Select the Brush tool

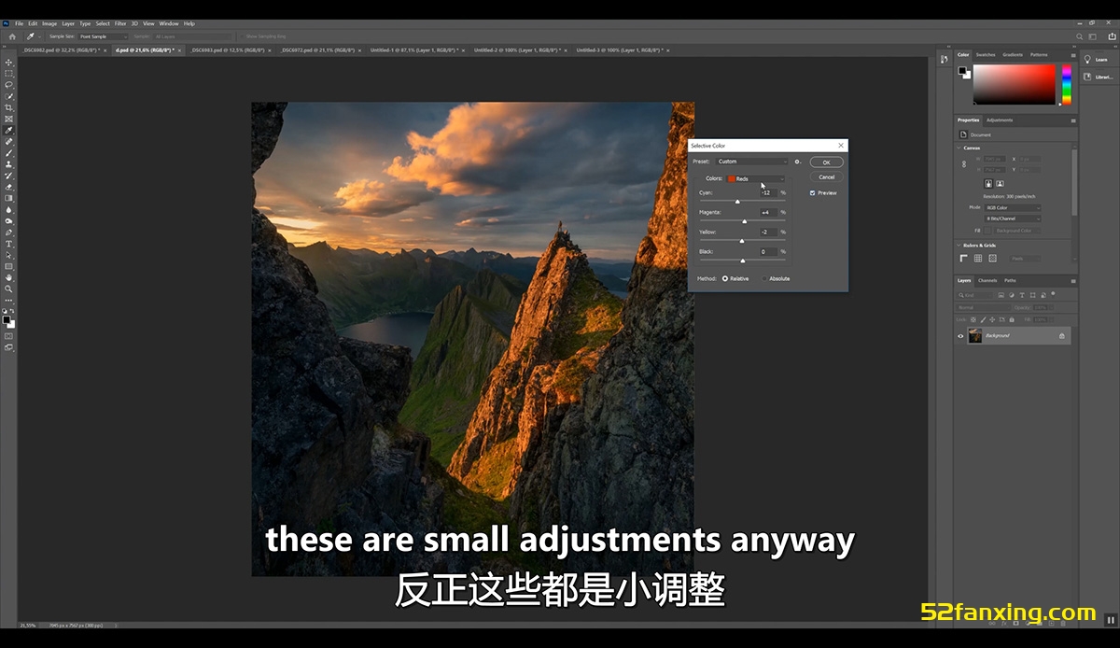[x=9, y=153]
